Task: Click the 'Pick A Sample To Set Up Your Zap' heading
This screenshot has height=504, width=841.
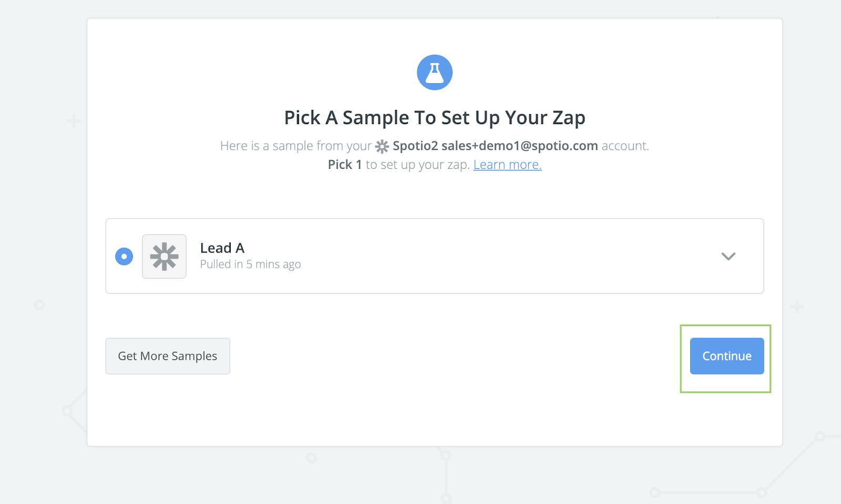Action: (x=435, y=118)
